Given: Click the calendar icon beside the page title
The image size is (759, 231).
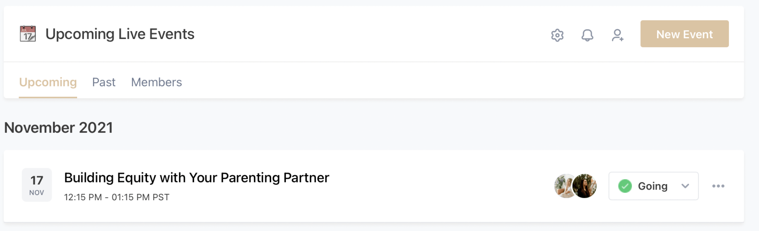Looking at the screenshot, I should (x=28, y=34).
